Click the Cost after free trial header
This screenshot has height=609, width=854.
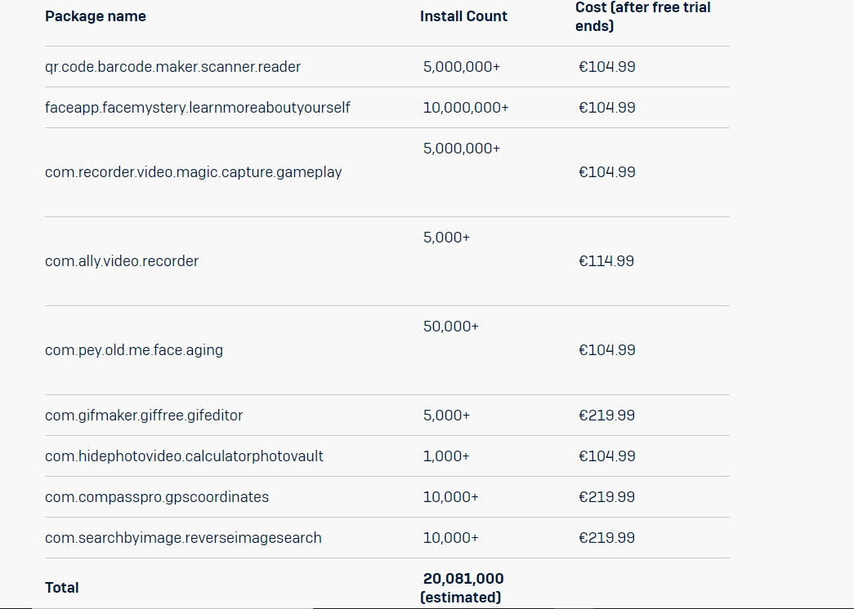click(642, 16)
